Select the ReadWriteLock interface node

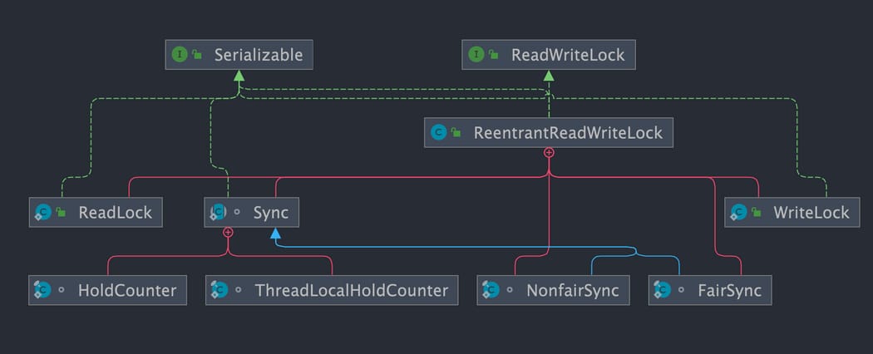[549, 55]
